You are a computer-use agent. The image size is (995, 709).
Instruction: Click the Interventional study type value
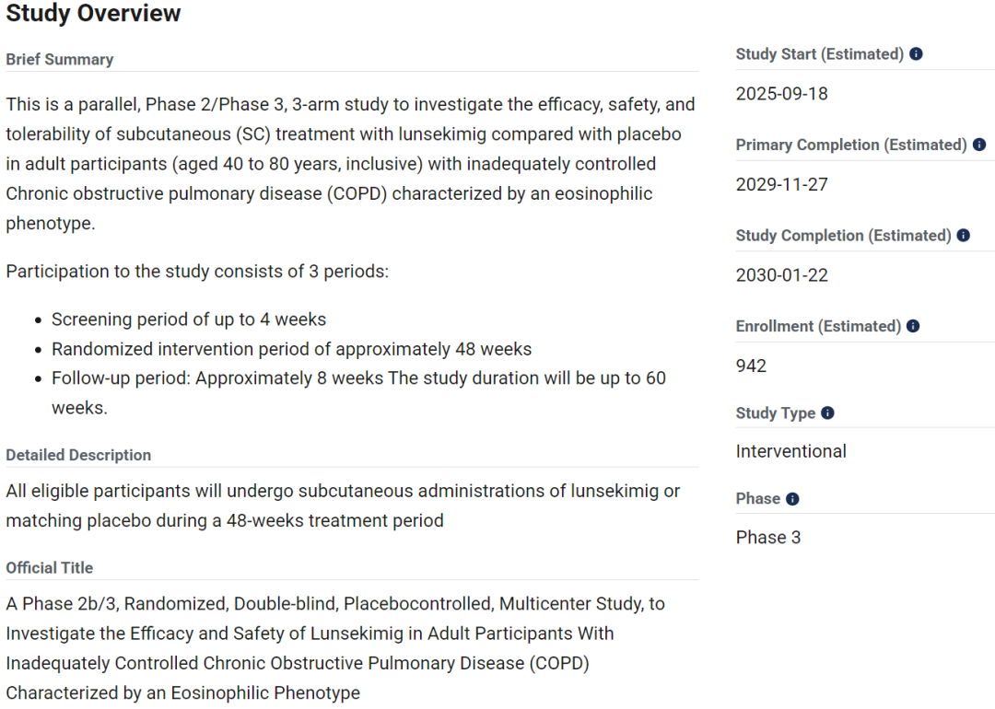tap(790, 451)
